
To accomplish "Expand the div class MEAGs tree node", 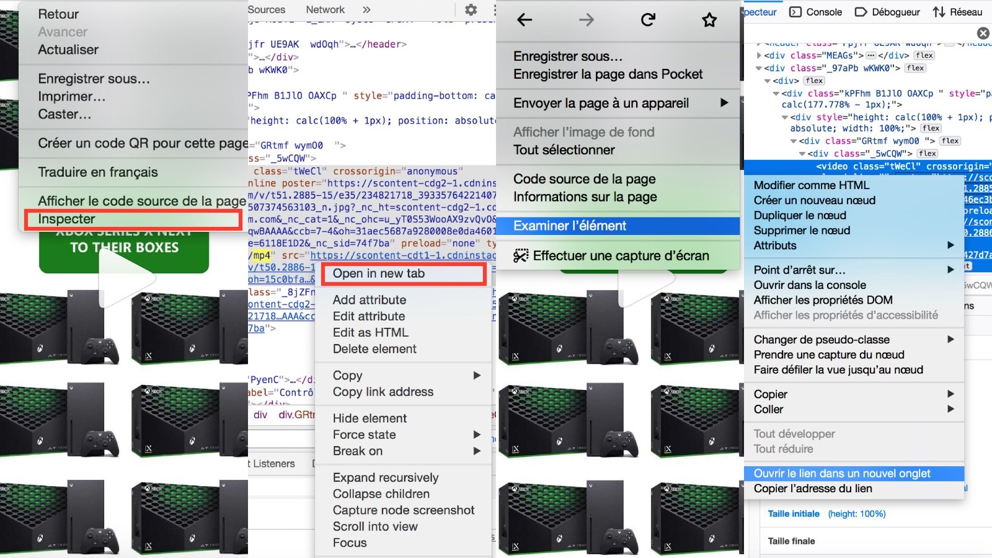I will pos(758,55).
